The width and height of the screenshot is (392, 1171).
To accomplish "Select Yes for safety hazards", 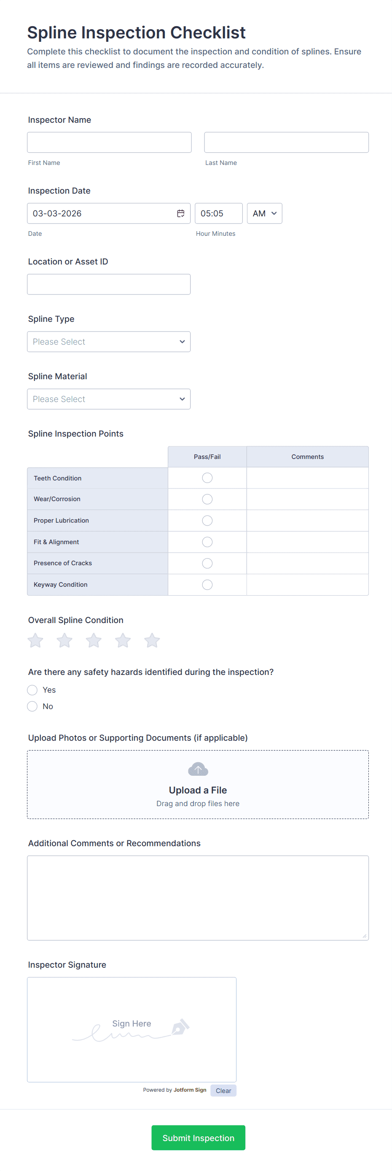I will pyautogui.click(x=32, y=690).
